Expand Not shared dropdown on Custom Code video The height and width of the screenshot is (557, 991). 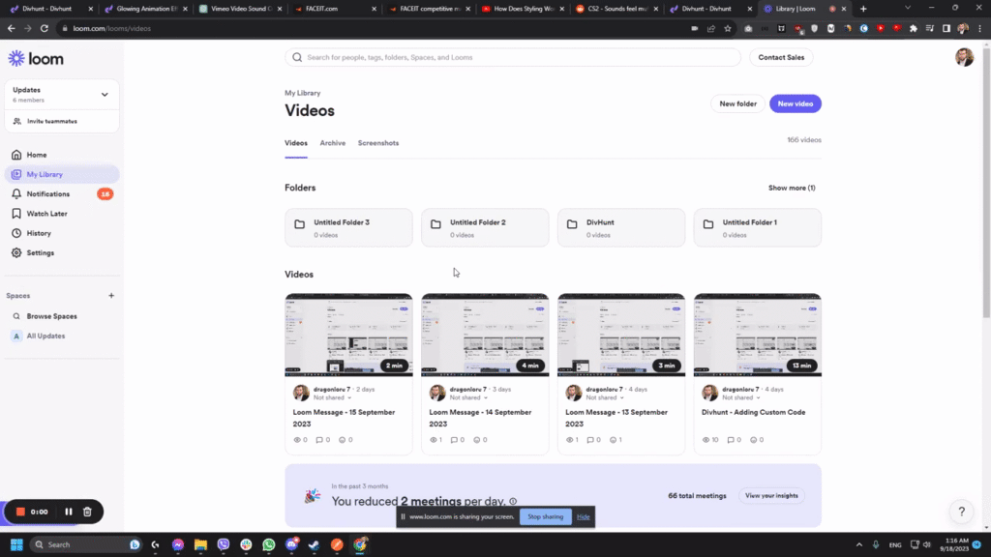click(741, 397)
